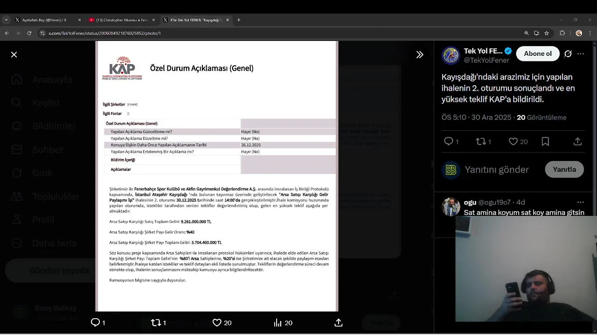Open the browser tab search dropdown
The height and width of the screenshot is (335, 597).
pyautogui.click(x=6, y=20)
